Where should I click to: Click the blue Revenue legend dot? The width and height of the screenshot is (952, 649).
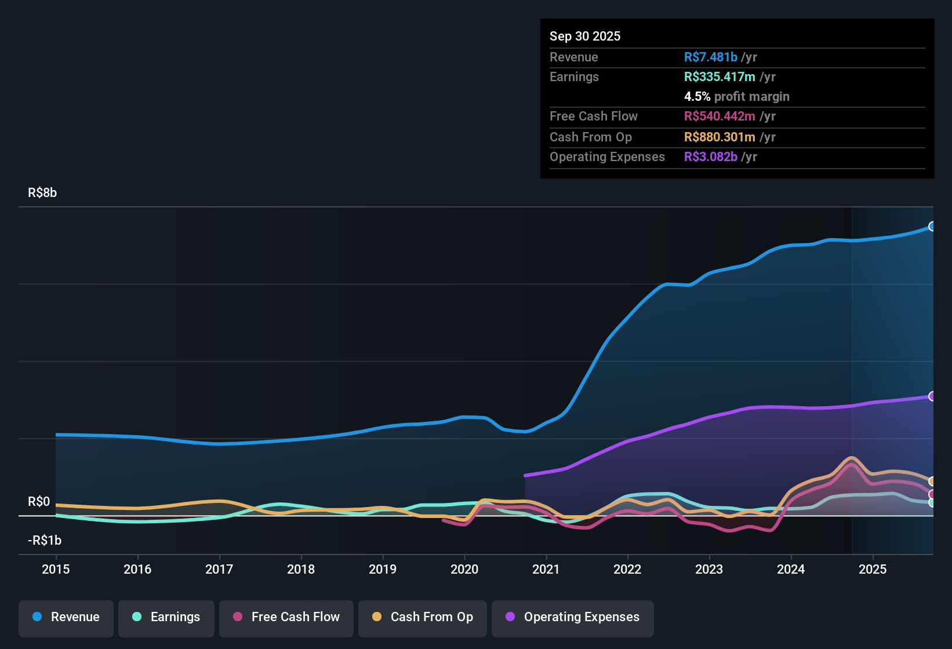(x=37, y=617)
